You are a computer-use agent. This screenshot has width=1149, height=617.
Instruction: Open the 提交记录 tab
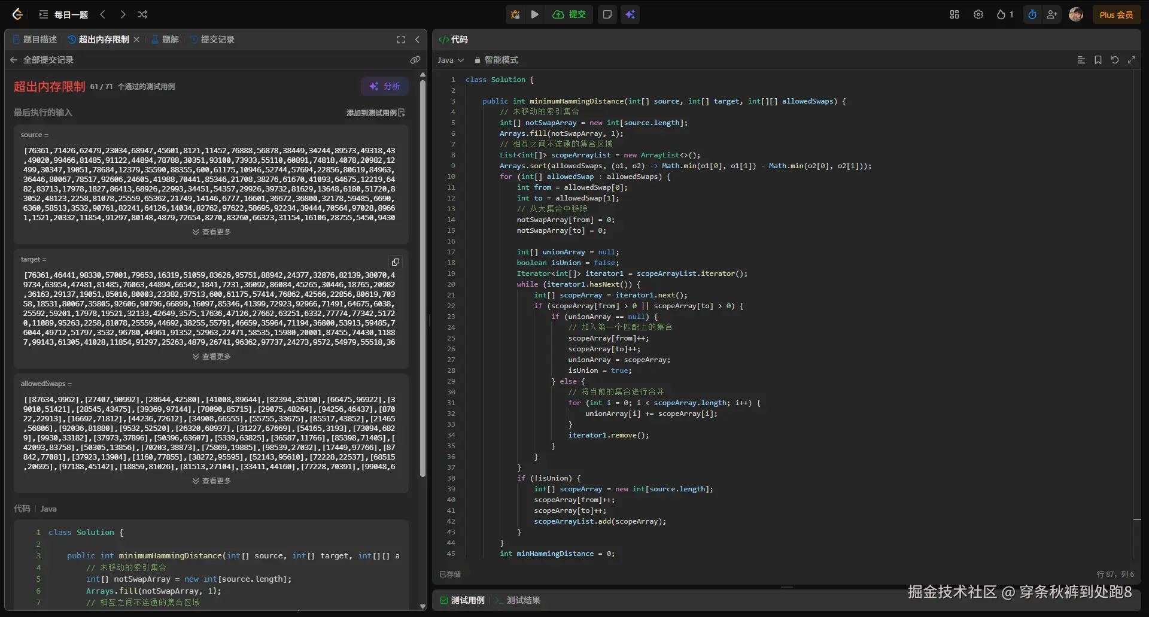pos(212,39)
